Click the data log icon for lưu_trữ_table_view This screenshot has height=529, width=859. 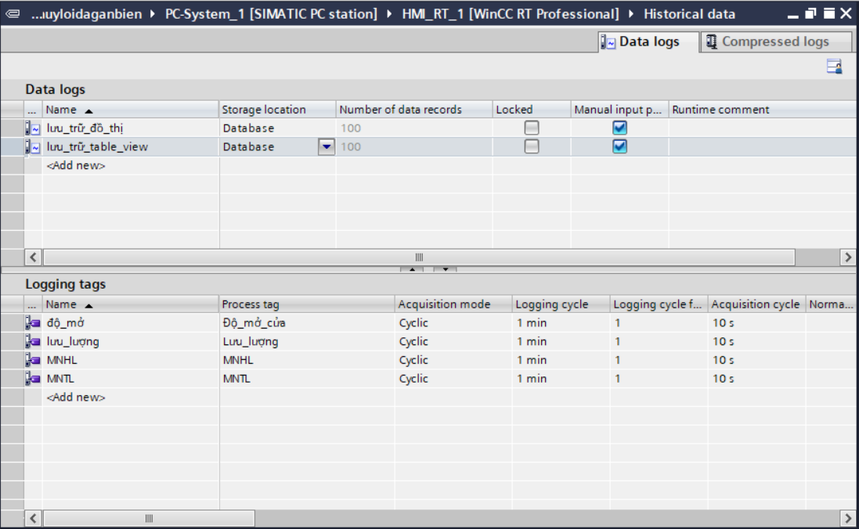(x=33, y=147)
